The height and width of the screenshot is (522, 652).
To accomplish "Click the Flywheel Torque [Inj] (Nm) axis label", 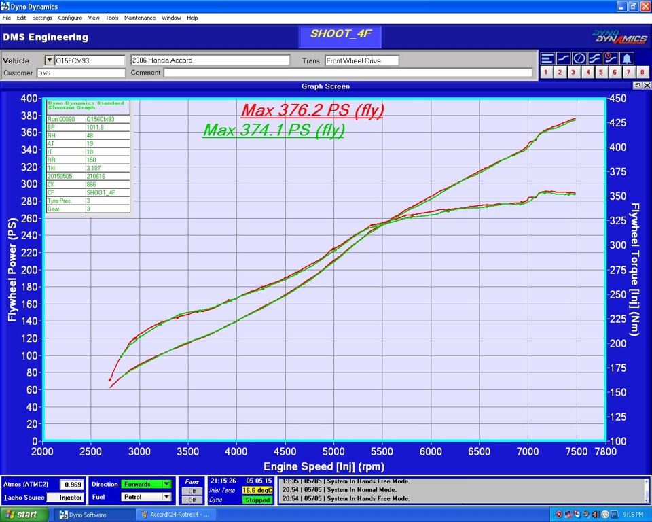I will pyautogui.click(x=634, y=269).
